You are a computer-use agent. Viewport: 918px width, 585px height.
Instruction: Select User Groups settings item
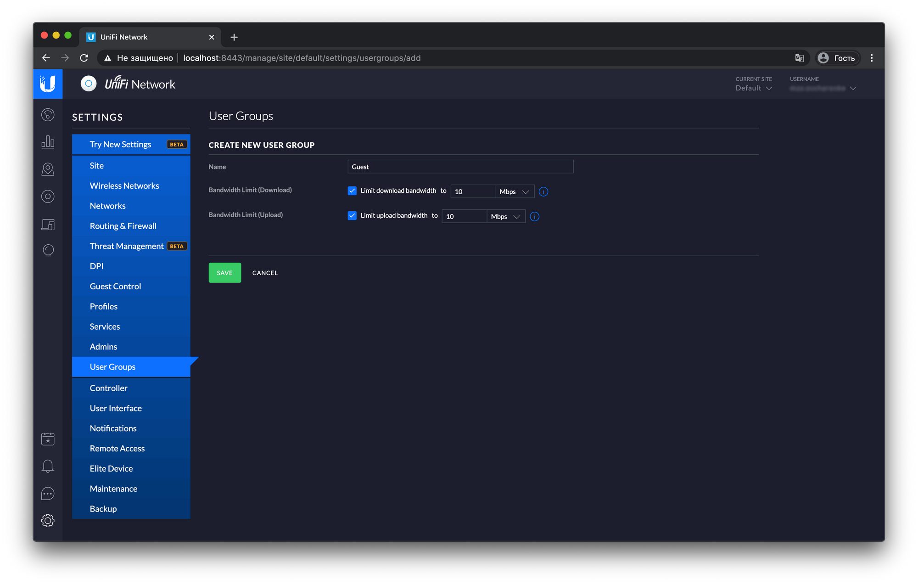[131, 367]
